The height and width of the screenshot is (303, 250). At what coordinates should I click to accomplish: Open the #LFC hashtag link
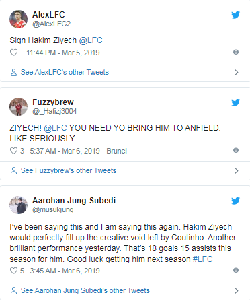(202, 259)
